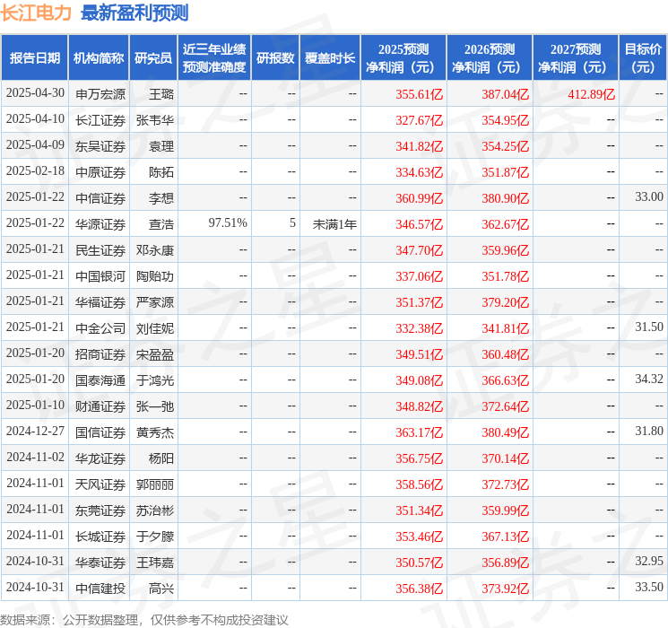The width and height of the screenshot is (668, 628).
Task: Click institution name 东莞证券
Action: (100, 510)
